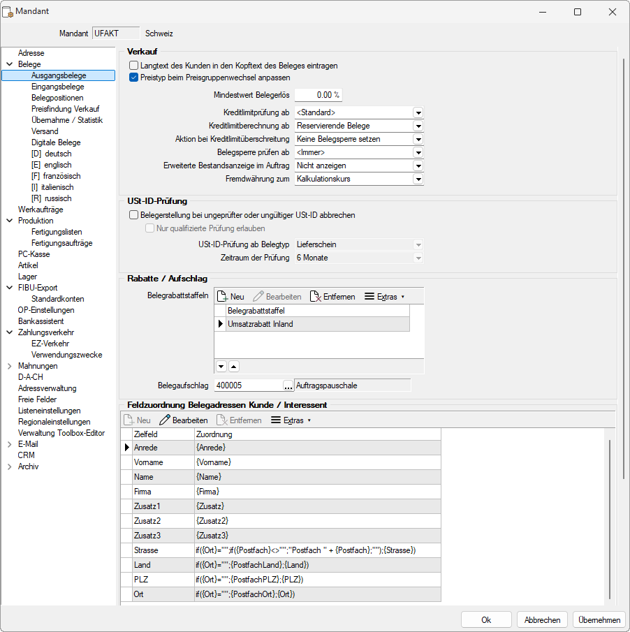Image resolution: width=630 pixels, height=632 pixels.
Task: Click the Ok button
Action: (486, 619)
